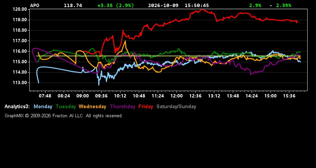Click the 2.39% value at top right
This screenshot has width=316, height=168.
tap(284, 5)
